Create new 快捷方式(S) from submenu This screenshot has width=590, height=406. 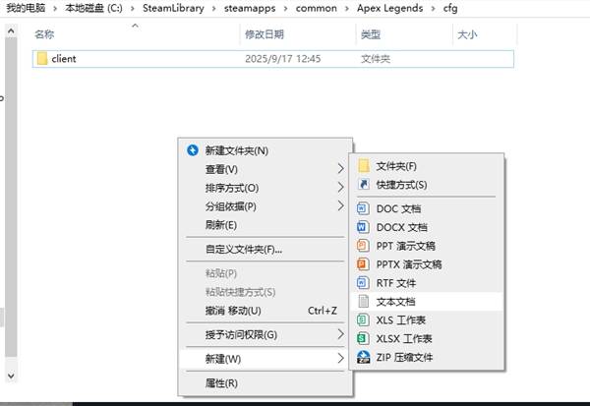click(x=427, y=185)
